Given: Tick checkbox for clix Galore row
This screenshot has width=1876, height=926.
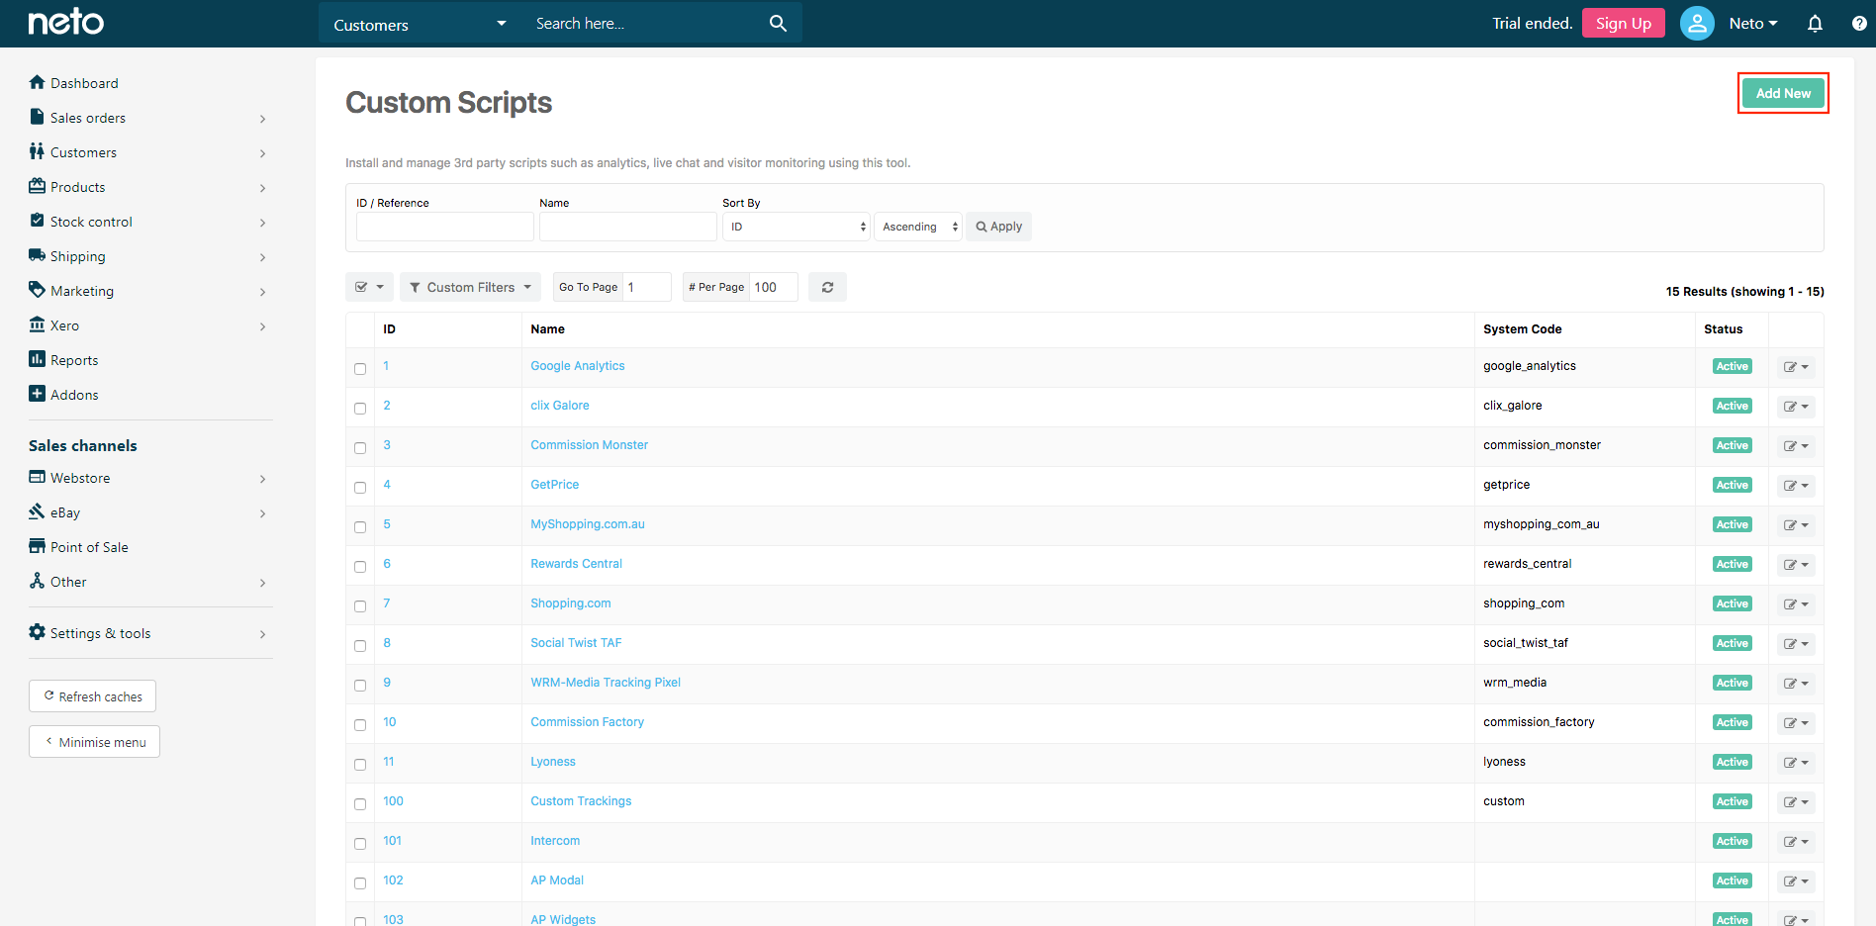Looking at the screenshot, I should click(x=360, y=409).
